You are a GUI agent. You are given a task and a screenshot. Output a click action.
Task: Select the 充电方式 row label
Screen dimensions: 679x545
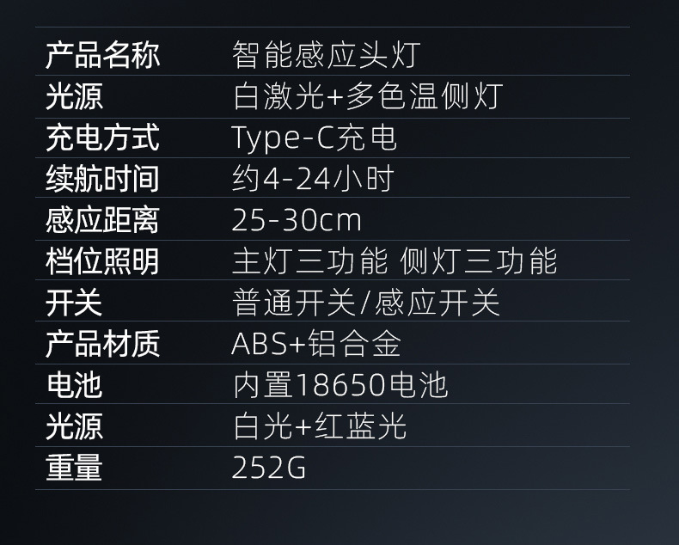[x=102, y=138]
